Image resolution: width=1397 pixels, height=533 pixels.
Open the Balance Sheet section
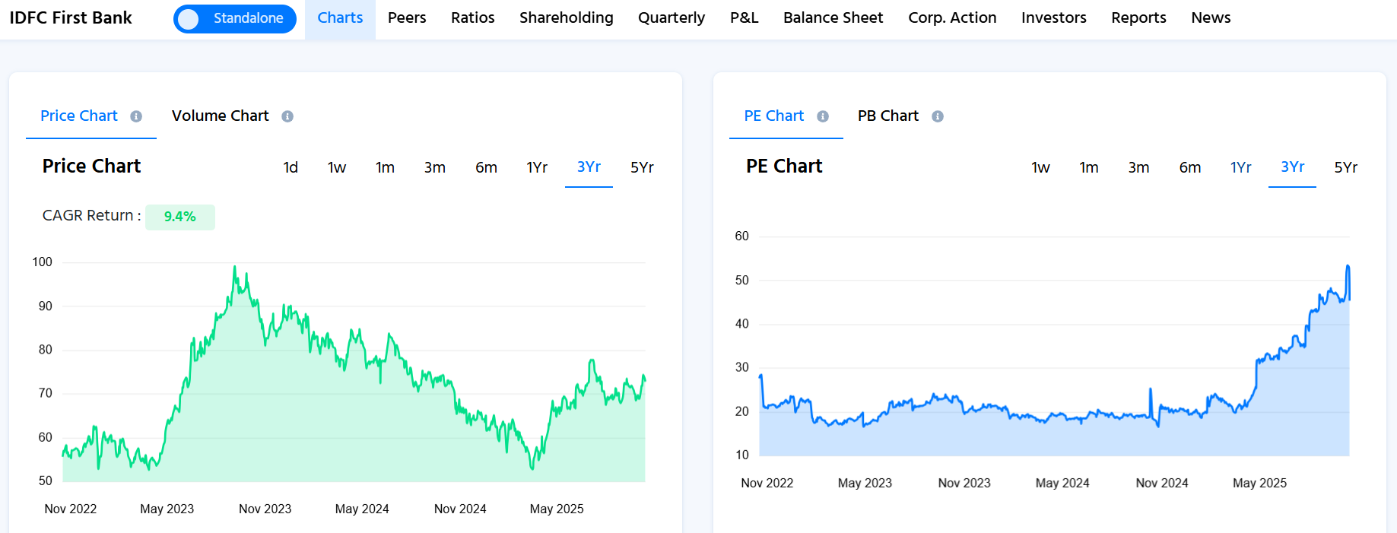[x=833, y=18]
